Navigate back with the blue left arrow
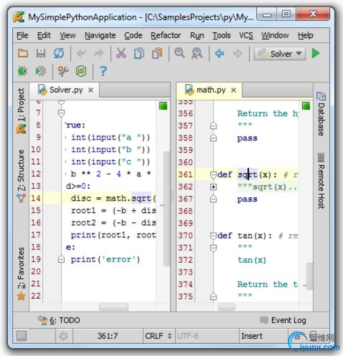Image resolution: width=343 pixels, height=356 pixels. tap(219, 53)
